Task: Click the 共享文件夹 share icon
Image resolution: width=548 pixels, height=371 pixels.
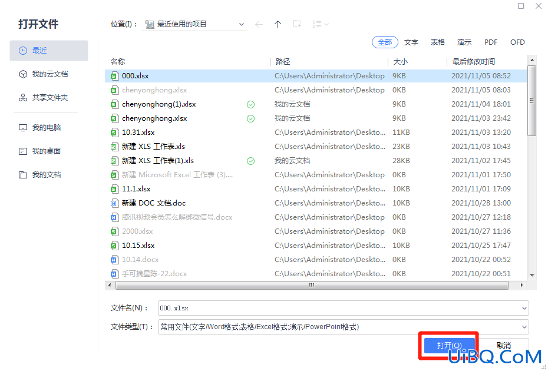Action: coord(23,98)
